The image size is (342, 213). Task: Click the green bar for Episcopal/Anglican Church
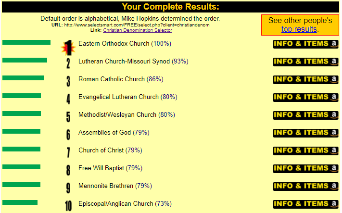pyautogui.click(x=20, y=202)
